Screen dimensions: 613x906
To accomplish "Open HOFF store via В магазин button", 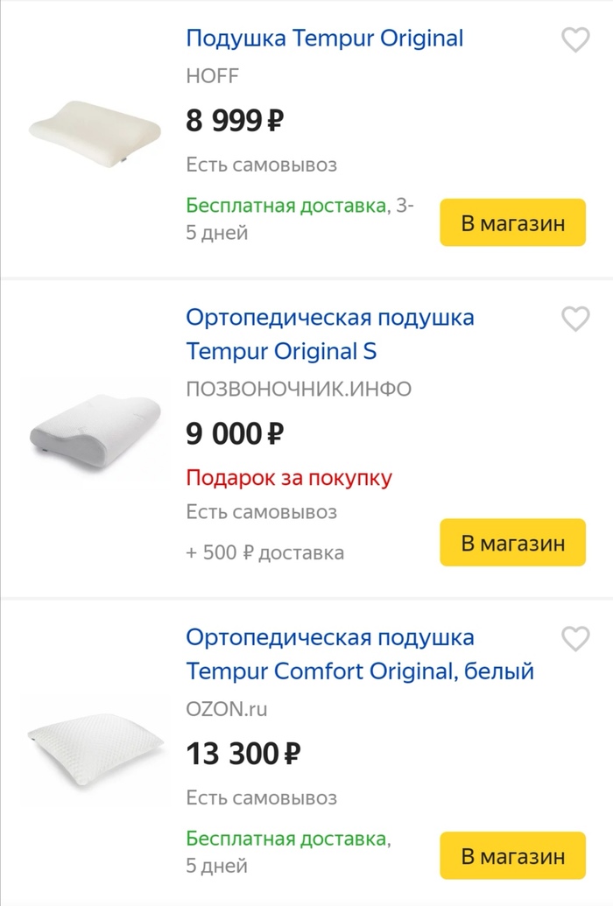I will tap(512, 223).
